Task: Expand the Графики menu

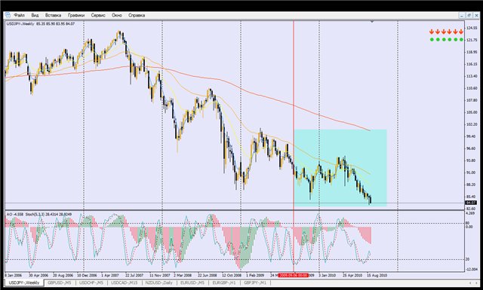Action: click(x=76, y=15)
